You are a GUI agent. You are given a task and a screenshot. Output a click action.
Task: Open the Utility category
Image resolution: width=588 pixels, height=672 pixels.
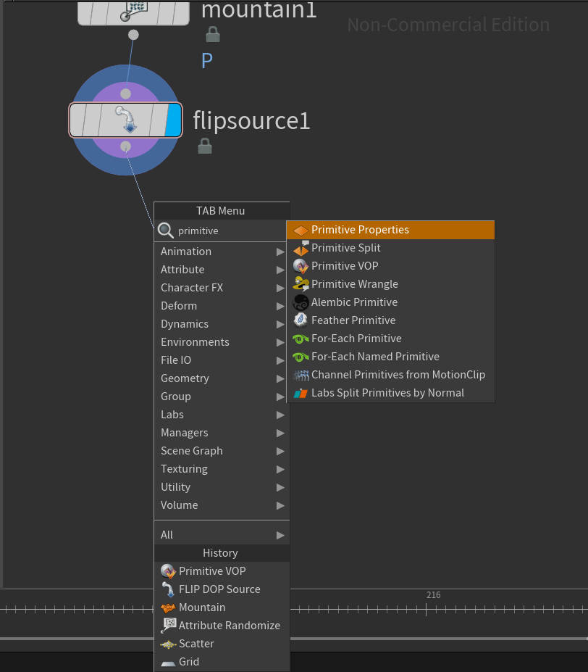pyautogui.click(x=222, y=487)
